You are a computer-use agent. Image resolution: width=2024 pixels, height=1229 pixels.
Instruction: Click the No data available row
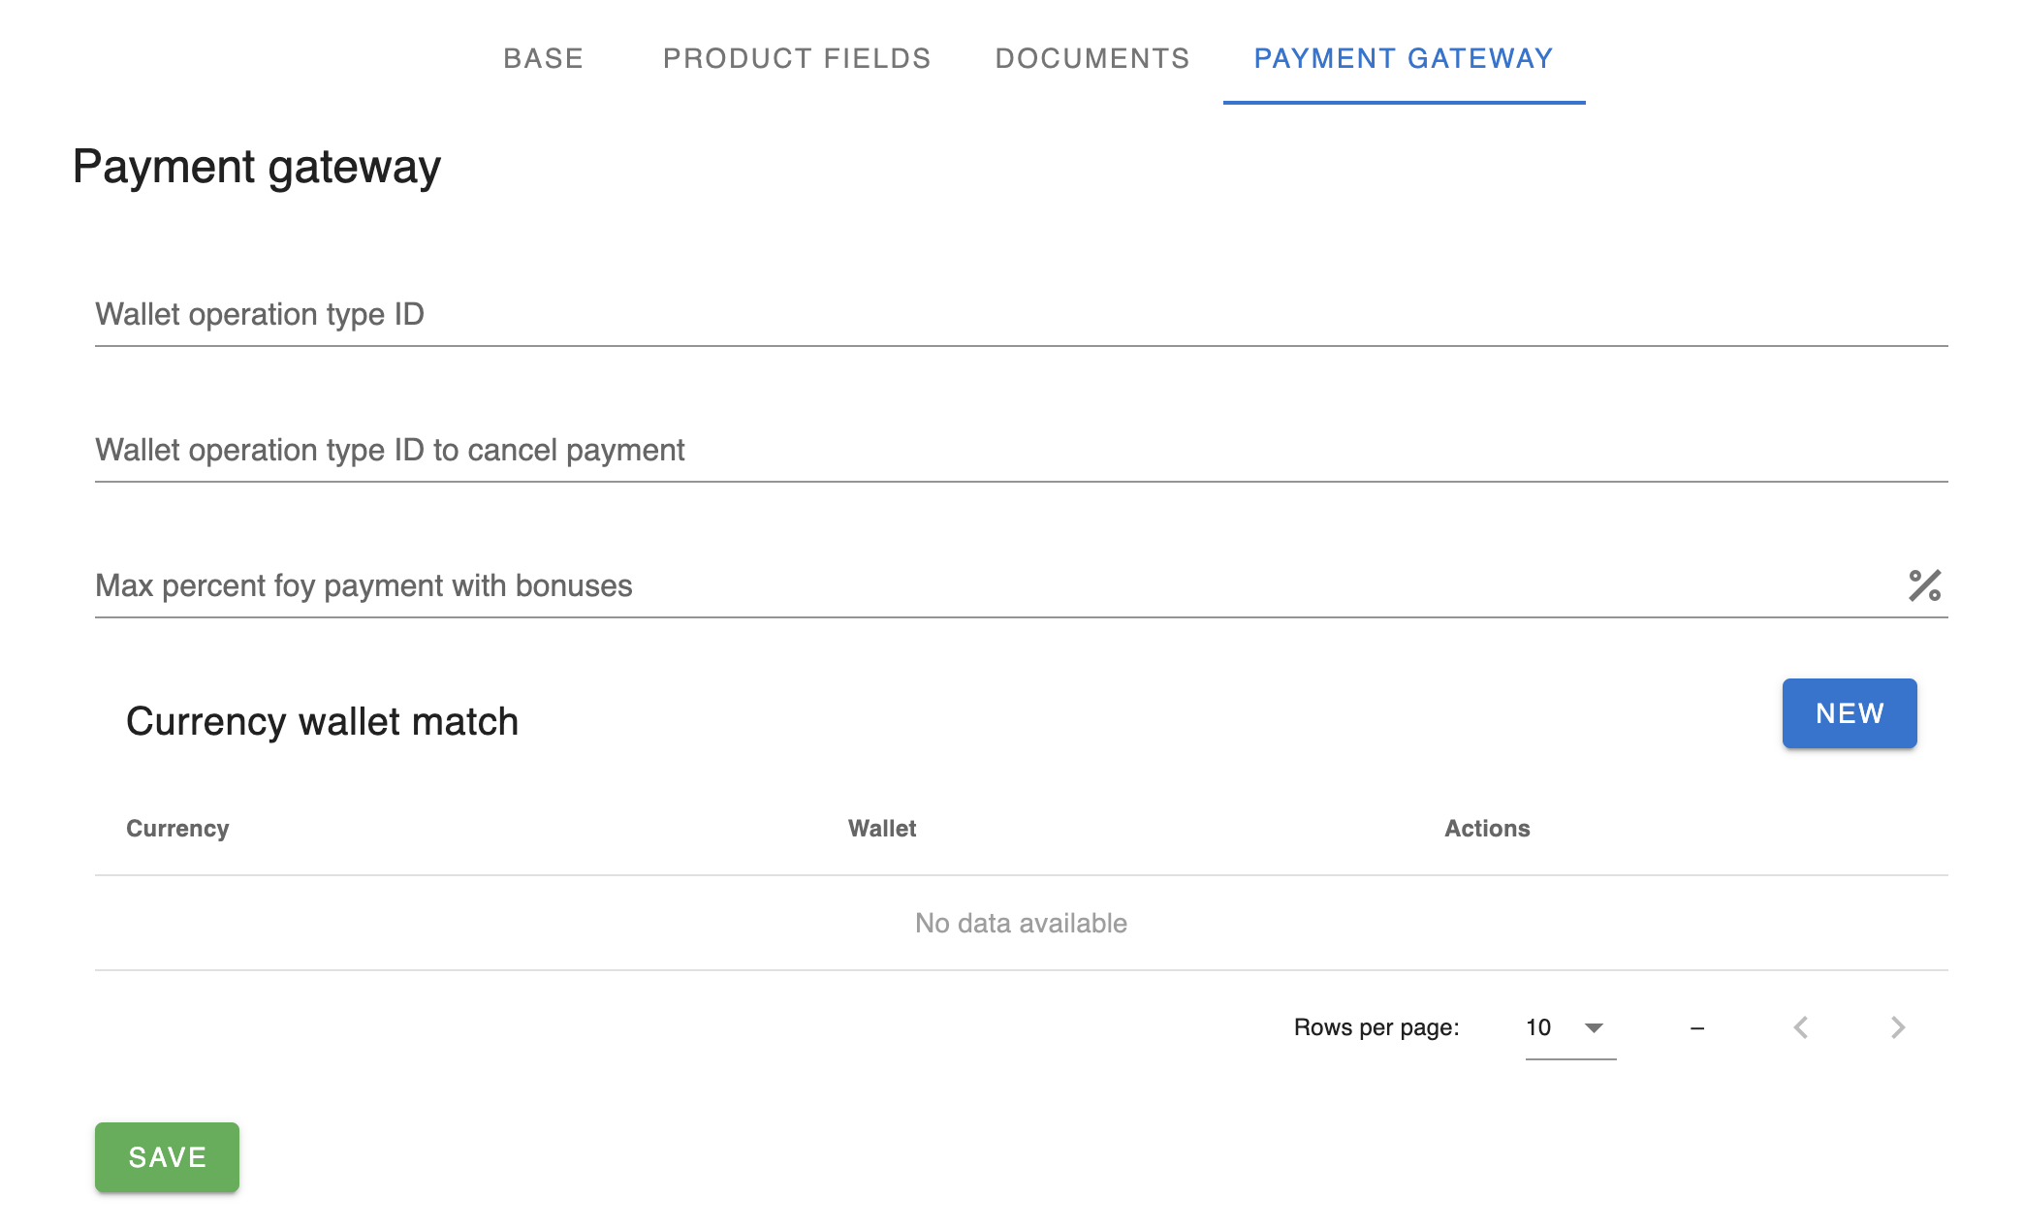pos(1021,923)
